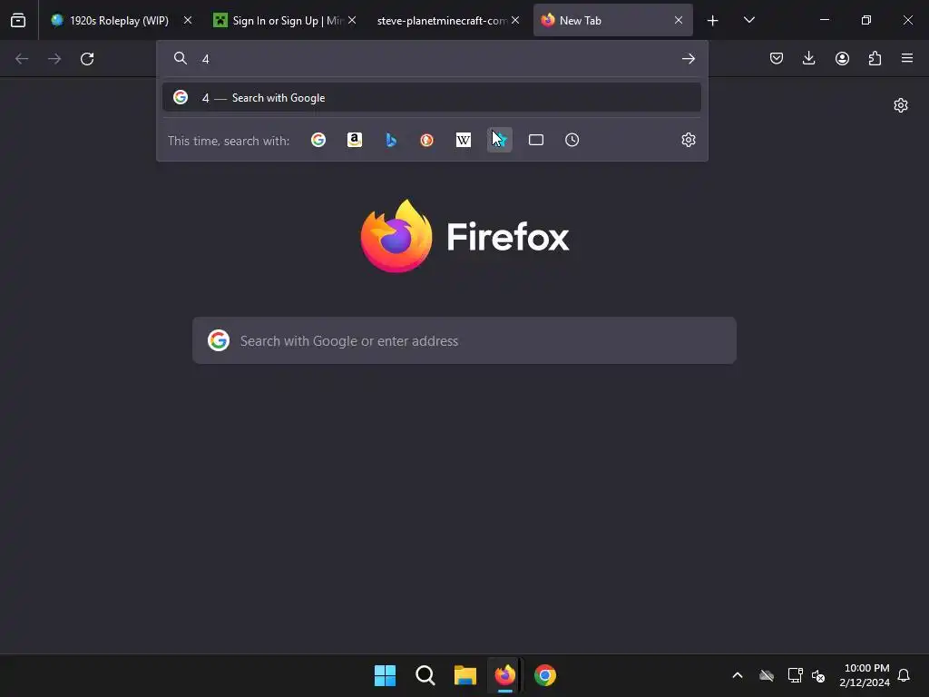This screenshot has width=929, height=697.
Task: Open the Extensions panel
Action: [875, 58]
